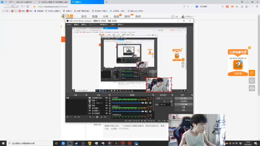Image resolution: width=260 pixels, height=146 pixels.
Task: Add a scene transition with plus icon
Action: [x=164, y=101]
